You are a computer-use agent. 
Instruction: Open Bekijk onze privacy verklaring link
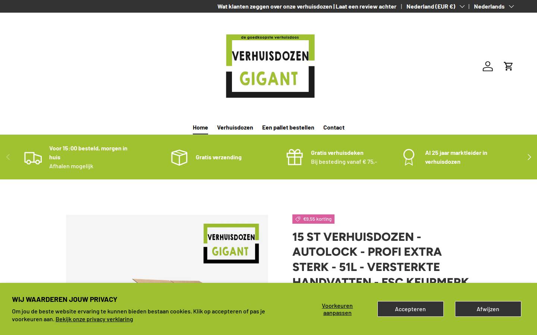94,319
